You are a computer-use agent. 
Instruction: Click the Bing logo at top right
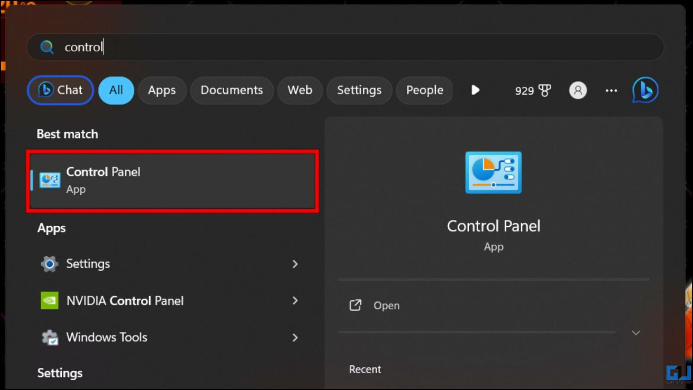pyautogui.click(x=645, y=90)
